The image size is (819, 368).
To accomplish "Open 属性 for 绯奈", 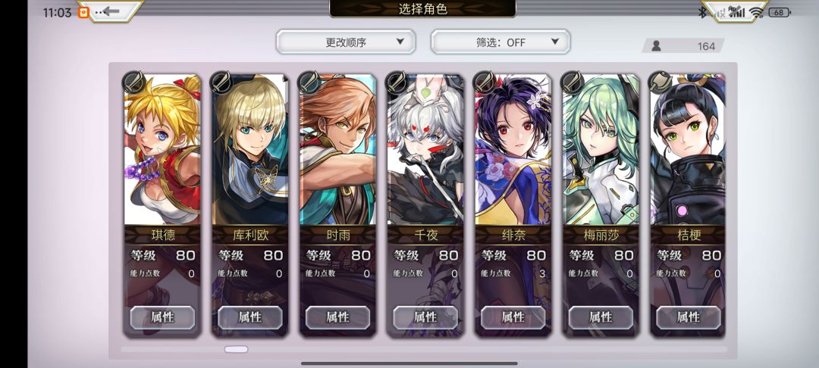I will click(x=513, y=317).
